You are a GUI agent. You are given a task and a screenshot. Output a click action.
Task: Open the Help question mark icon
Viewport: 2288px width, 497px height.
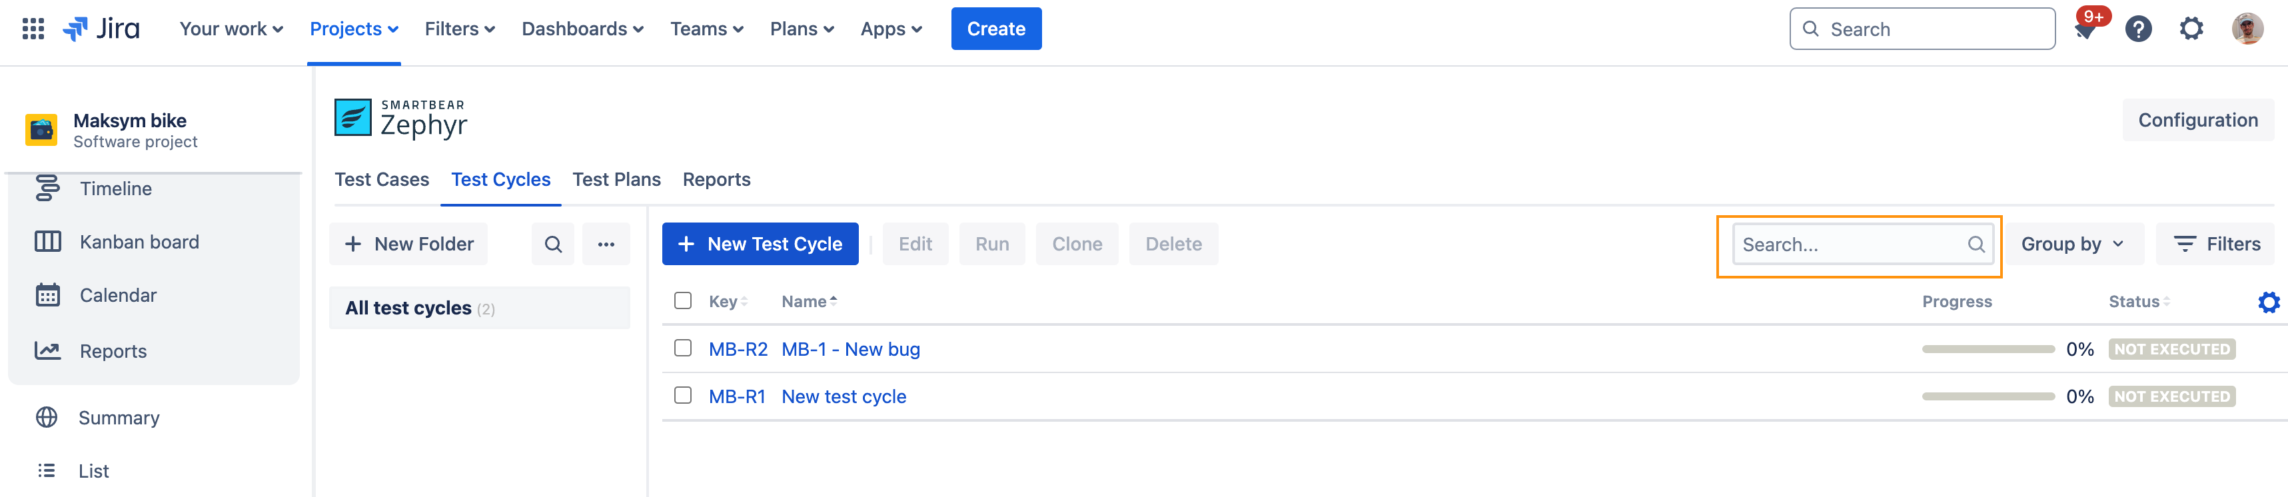2138,29
